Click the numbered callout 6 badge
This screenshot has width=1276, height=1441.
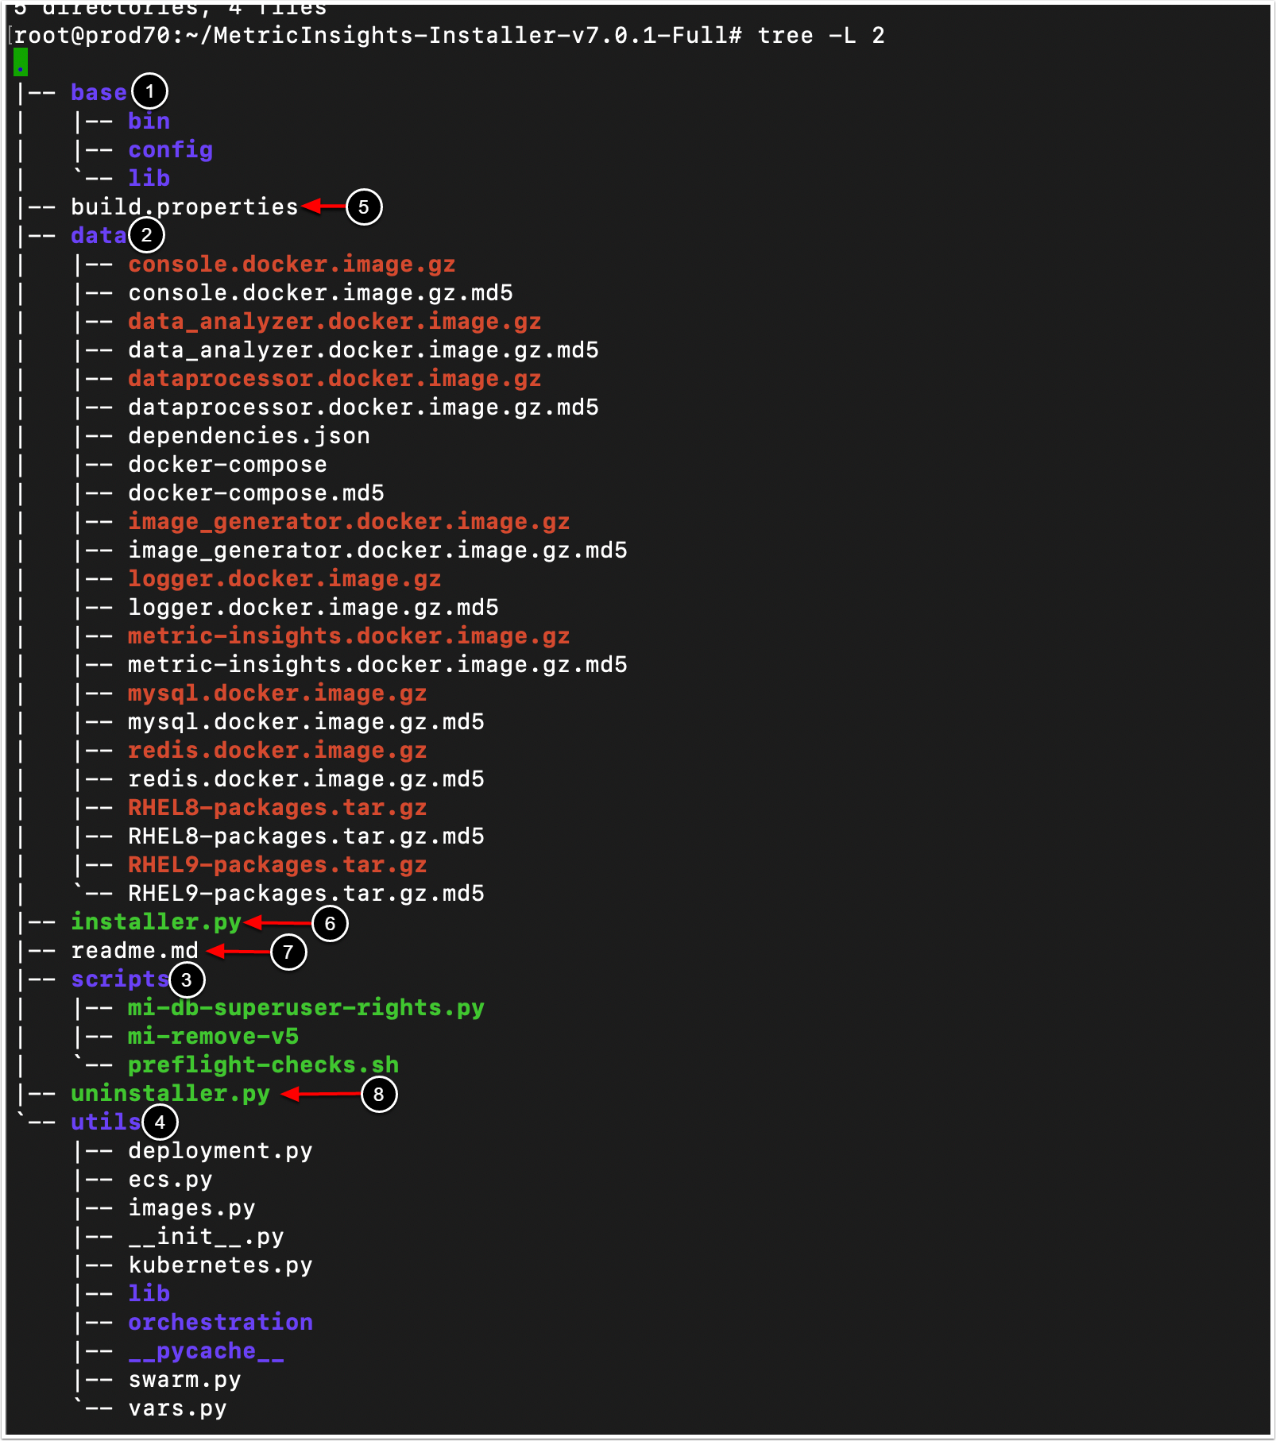(x=330, y=923)
